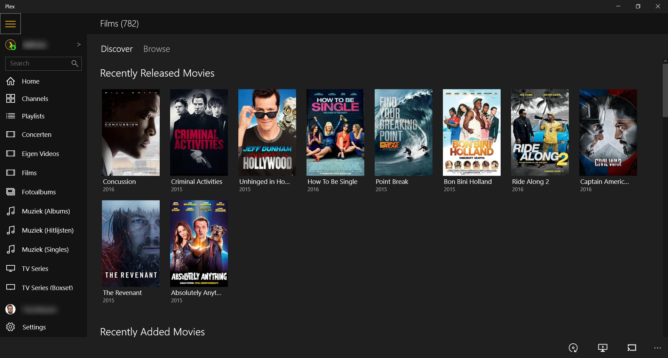Click the Recently Released Movies heading
Screen dimensions: 668x358
[x=157, y=73]
